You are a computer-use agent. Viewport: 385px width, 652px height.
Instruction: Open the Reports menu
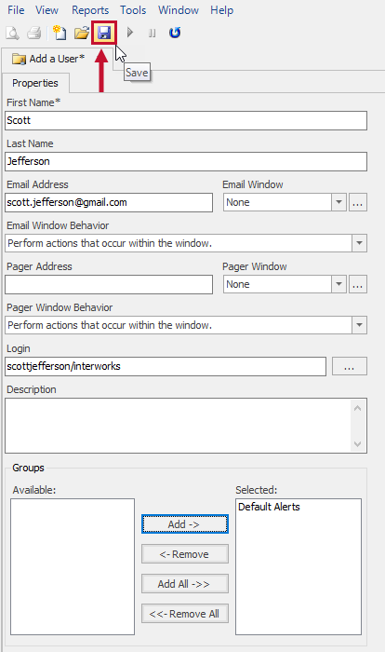(x=90, y=10)
